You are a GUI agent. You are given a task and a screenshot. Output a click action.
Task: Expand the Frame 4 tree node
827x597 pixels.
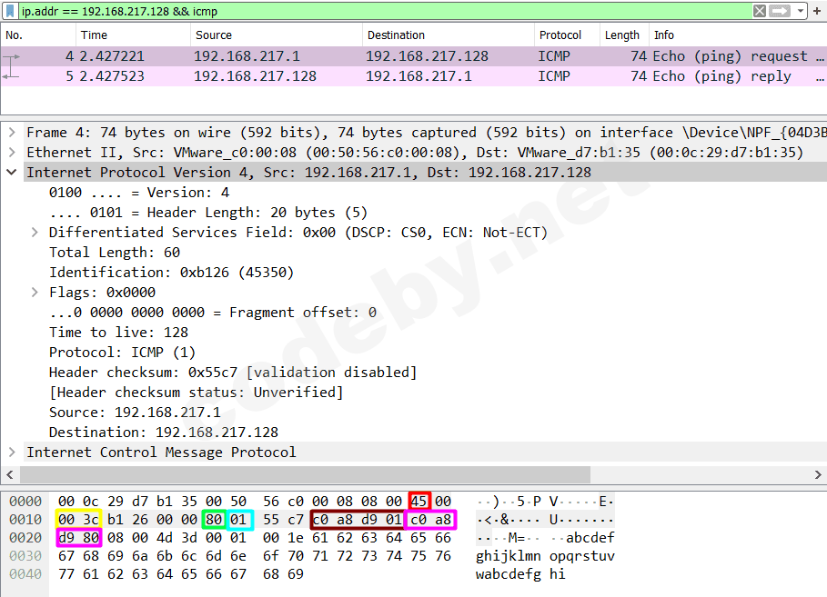point(12,133)
